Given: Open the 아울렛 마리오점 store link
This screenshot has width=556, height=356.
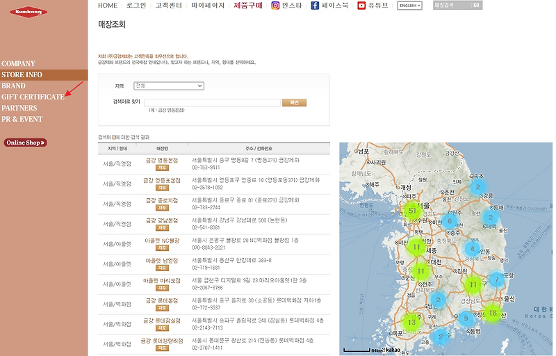Looking at the screenshot, I should coord(162,280).
